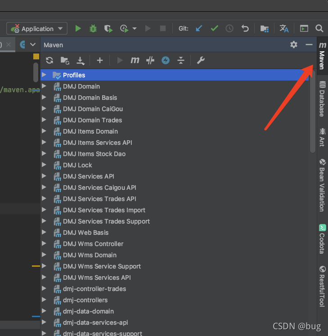
Task: Toggle Offline Mode in Maven toolbar
Action: point(150,60)
